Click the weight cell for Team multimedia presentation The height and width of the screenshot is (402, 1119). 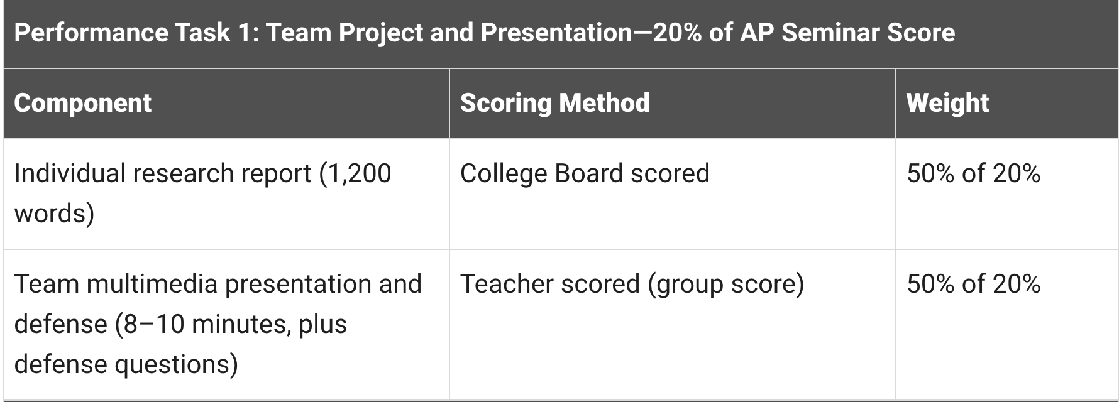pyautogui.click(x=973, y=284)
